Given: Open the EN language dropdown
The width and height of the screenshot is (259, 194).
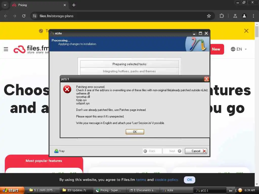Looking at the screenshot, I should (239, 49).
